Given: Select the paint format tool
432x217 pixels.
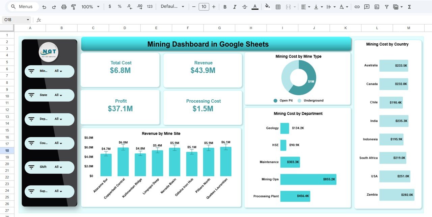Looking at the screenshot, I should (x=73, y=6).
